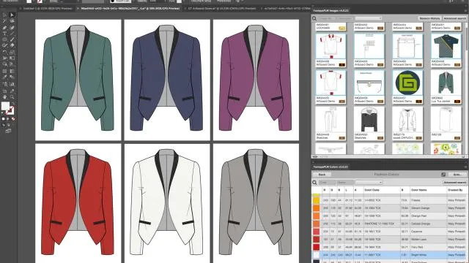The width and height of the screenshot is (469, 263).
Task: Select the Hand tool
Action: (5, 96)
